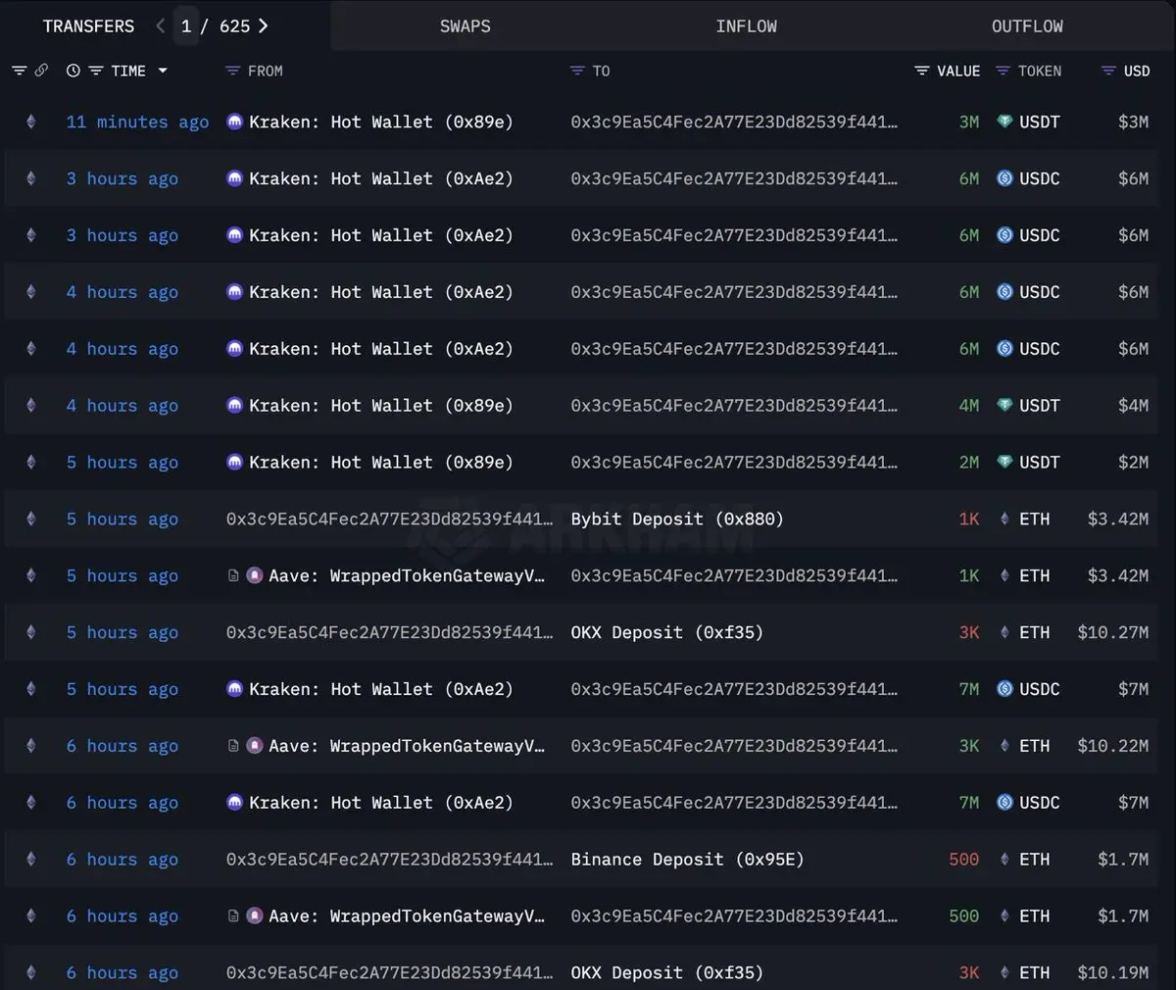This screenshot has width=1176, height=990.
Task: Open the TIME column filter
Action: pyautogui.click(x=96, y=71)
